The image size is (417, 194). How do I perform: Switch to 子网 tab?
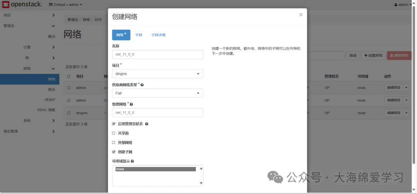[x=139, y=35]
